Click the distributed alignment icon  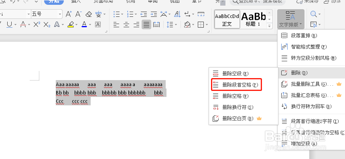coord(156,24)
